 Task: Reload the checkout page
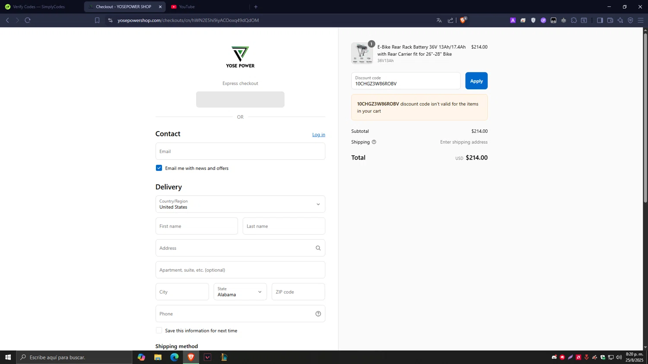tap(28, 20)
